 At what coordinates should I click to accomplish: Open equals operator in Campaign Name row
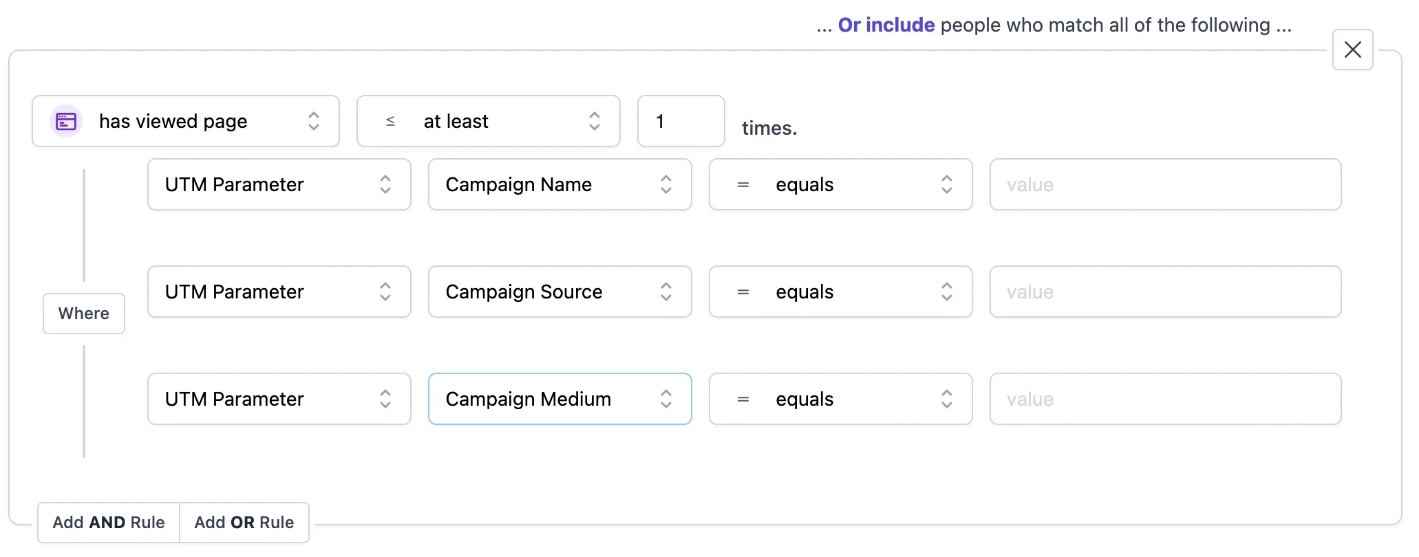pyautogui.click(x=840, y=185)
